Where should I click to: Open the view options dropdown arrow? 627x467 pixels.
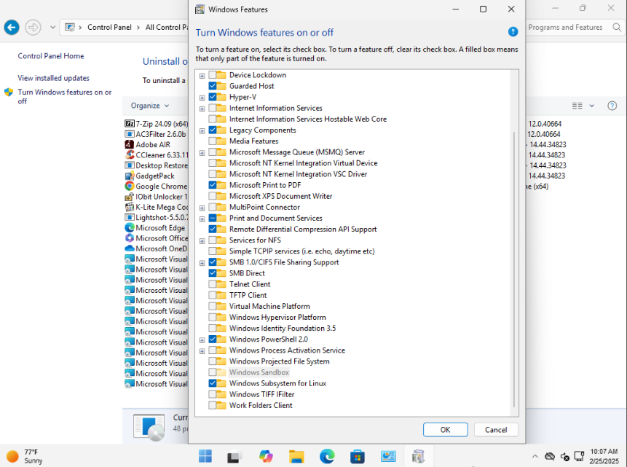pyautogui.click(x=591, y=106)
